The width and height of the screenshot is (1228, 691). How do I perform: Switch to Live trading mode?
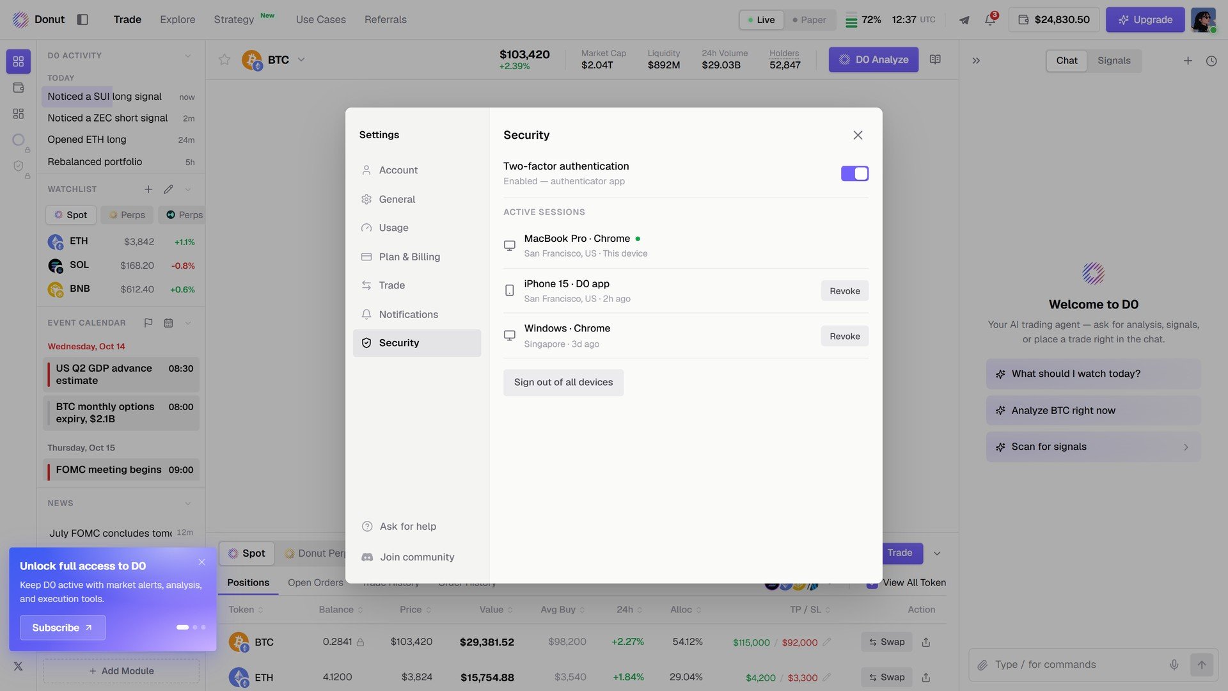pos(761,20)
